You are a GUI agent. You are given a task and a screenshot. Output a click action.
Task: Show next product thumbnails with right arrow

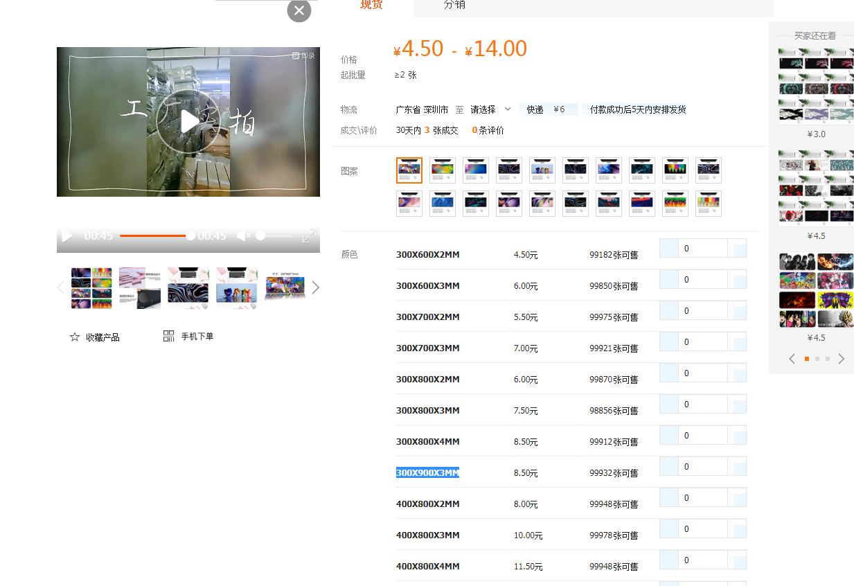pyautogui.click(x=315, y=287)
